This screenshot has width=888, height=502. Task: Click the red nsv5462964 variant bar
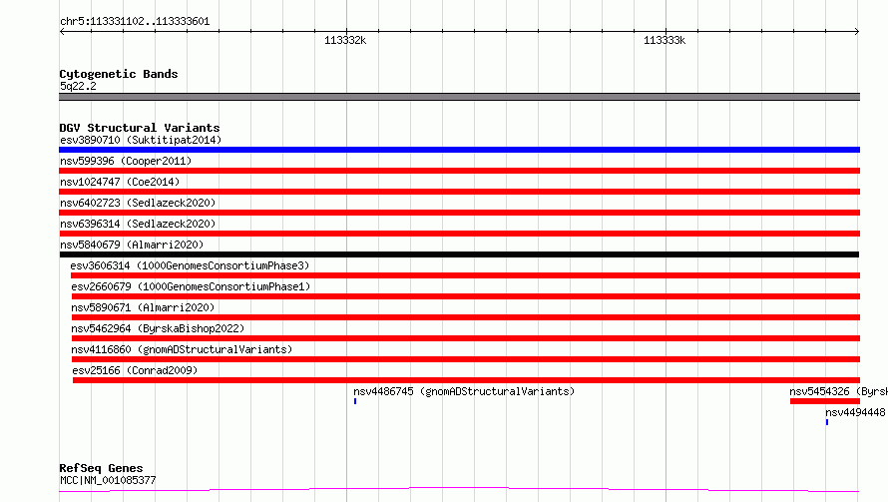[x=466, y=338]
